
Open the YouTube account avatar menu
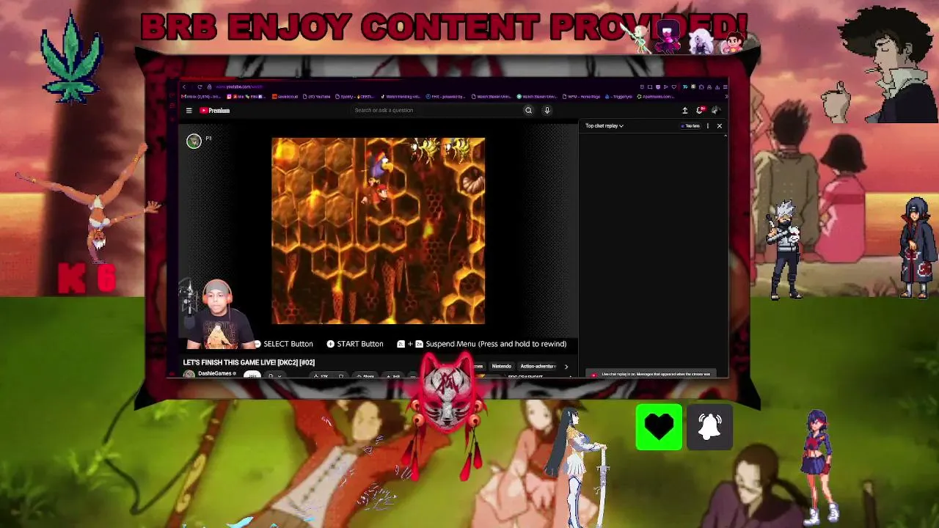point(716,111)
